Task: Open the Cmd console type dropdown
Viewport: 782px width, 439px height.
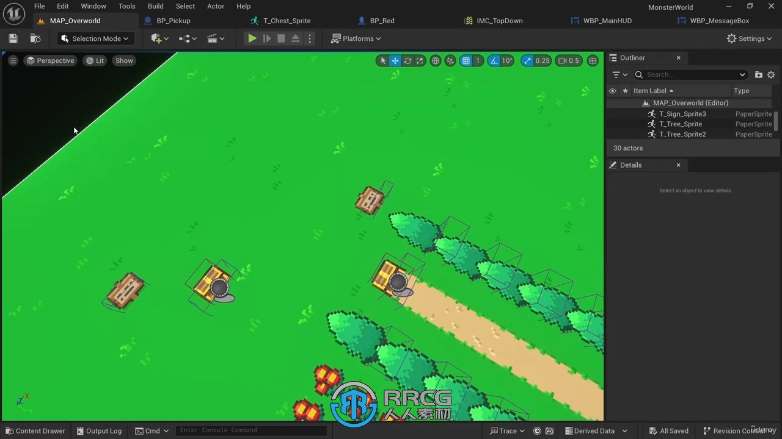Action: [x=152, y=430]
